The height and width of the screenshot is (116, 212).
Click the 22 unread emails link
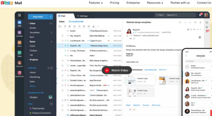(x=76, y=21)
